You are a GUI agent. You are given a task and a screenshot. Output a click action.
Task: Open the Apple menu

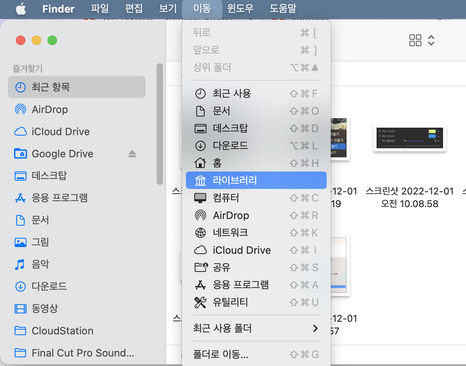tap(21, 9)
